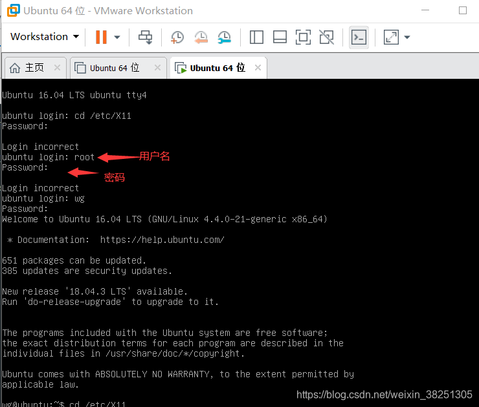Send Ctrl+Alt+Del to the VM

[x=146, y=37]
